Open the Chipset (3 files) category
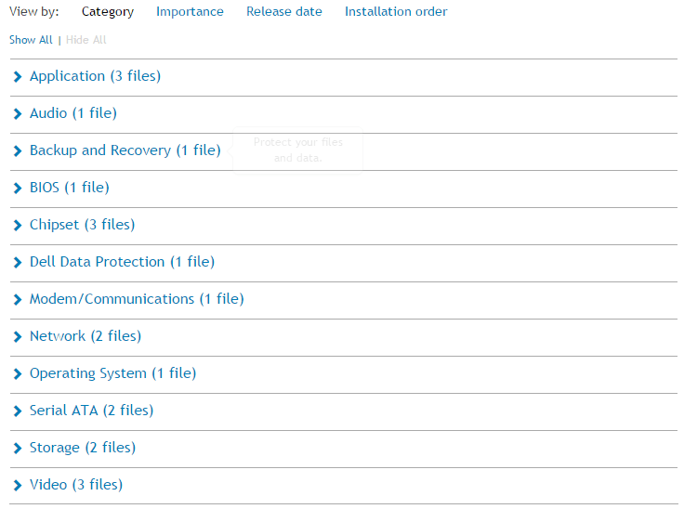Viewport: 684px width, 509px height. (x=83, y=225)
